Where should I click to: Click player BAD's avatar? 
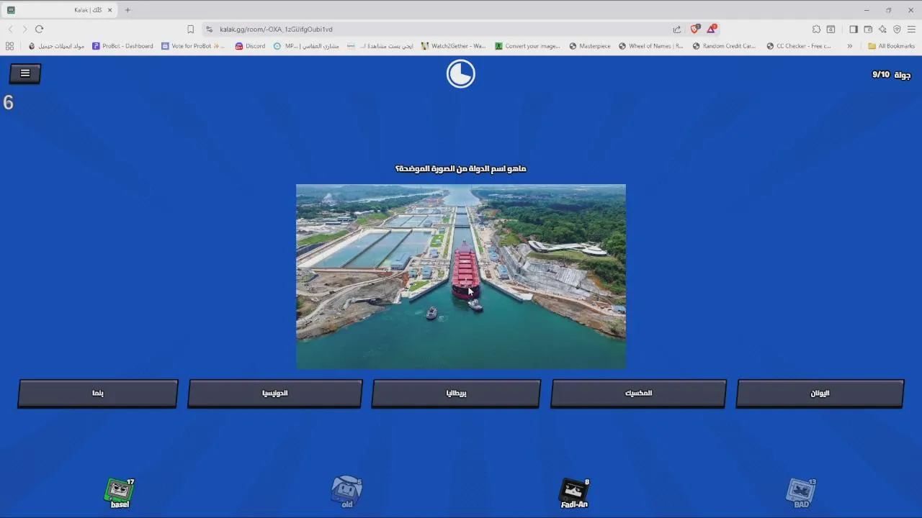coord(801,492)
